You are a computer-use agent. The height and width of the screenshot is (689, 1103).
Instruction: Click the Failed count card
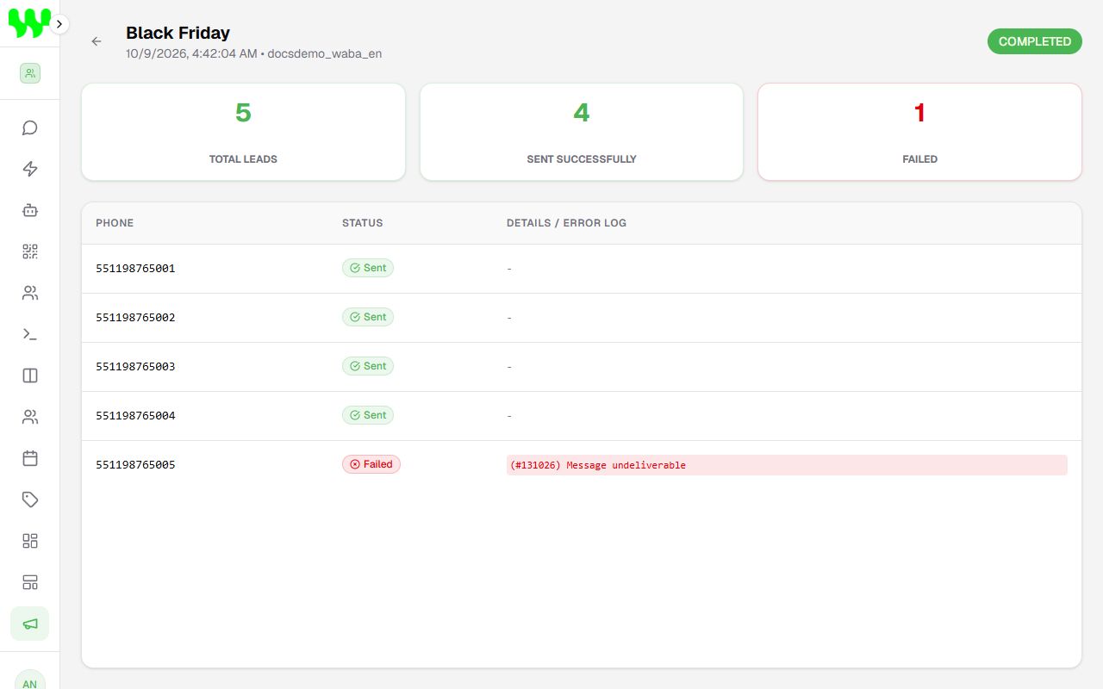[x=919, y=132]
